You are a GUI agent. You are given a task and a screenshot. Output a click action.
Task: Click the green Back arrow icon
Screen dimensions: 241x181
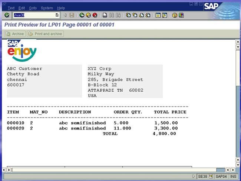click(82, 15)
